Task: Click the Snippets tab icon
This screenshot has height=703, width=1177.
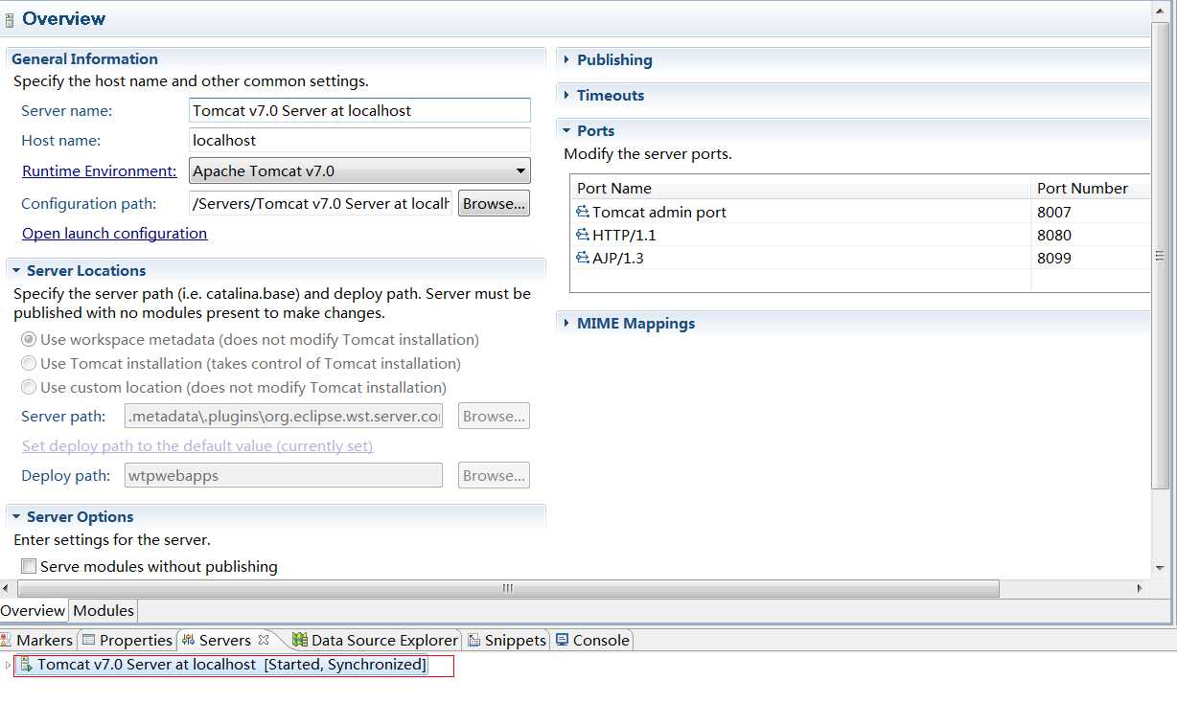Action: (474, 640)
